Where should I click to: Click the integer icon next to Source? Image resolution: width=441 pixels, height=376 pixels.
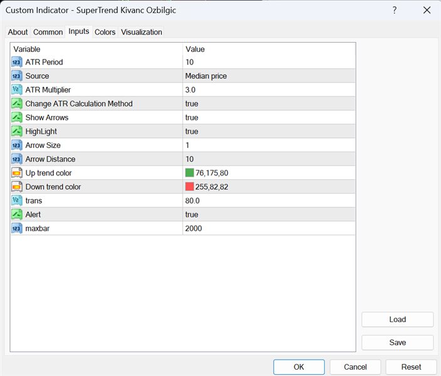16,76
